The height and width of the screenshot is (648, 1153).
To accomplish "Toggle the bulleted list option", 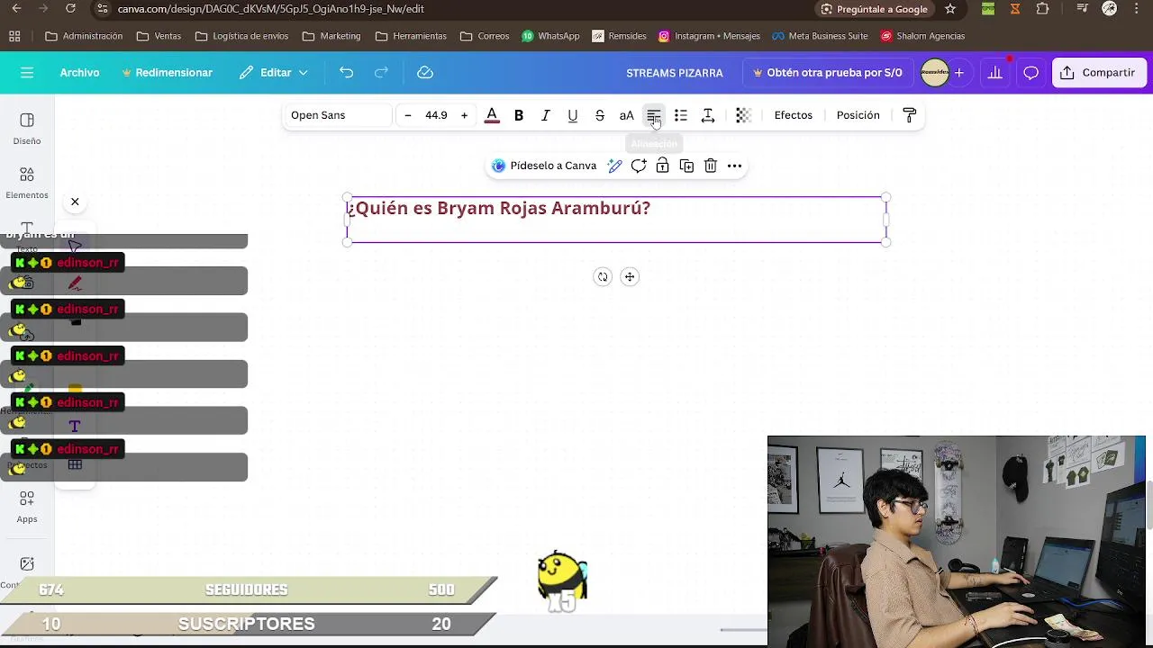I will [x=681, y=115].
